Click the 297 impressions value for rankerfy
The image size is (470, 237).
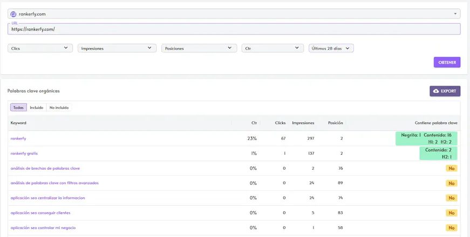[x=311, y=138]
